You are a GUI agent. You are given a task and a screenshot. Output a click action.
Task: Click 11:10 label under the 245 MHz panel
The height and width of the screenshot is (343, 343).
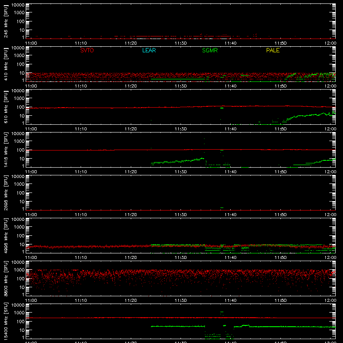click(x=81, y=43)
